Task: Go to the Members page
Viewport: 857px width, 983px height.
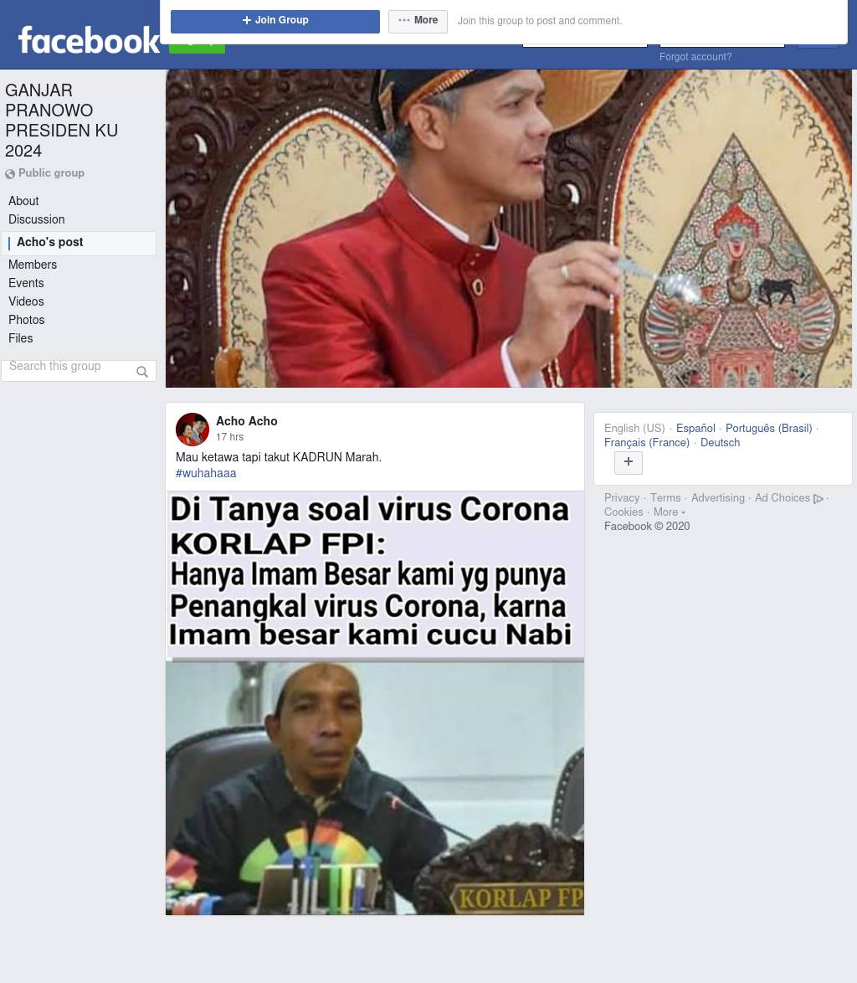Action: (x=33, y=265)
